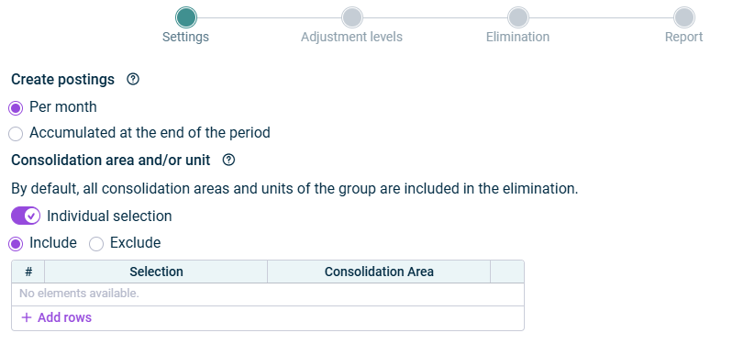Select the Include radio button
Screen dimensions: 744x344
tap(16, 244)
